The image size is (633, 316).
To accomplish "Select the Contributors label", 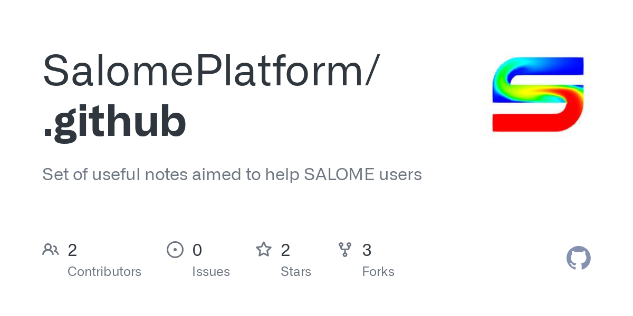I will coord(104,272).
